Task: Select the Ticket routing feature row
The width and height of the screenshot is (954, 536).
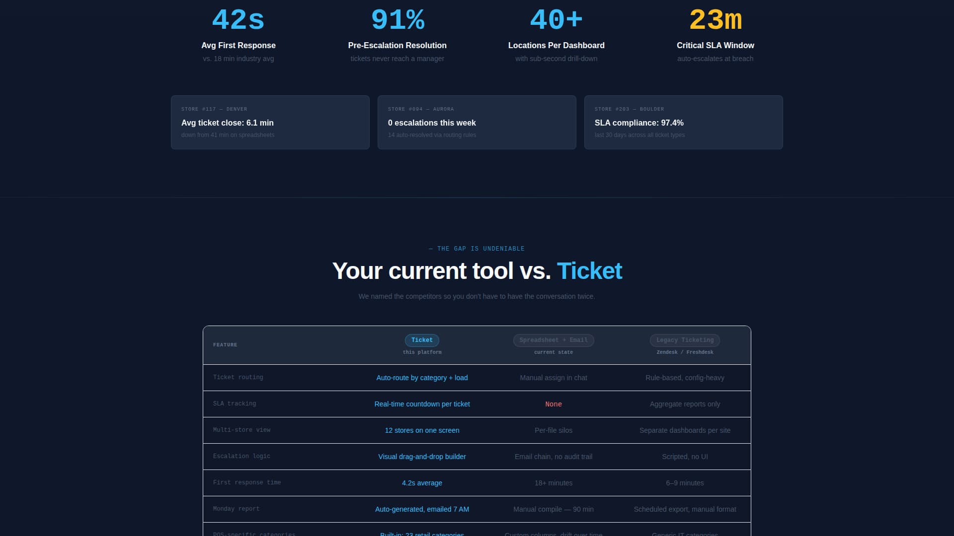Action: tap(238, 377)
